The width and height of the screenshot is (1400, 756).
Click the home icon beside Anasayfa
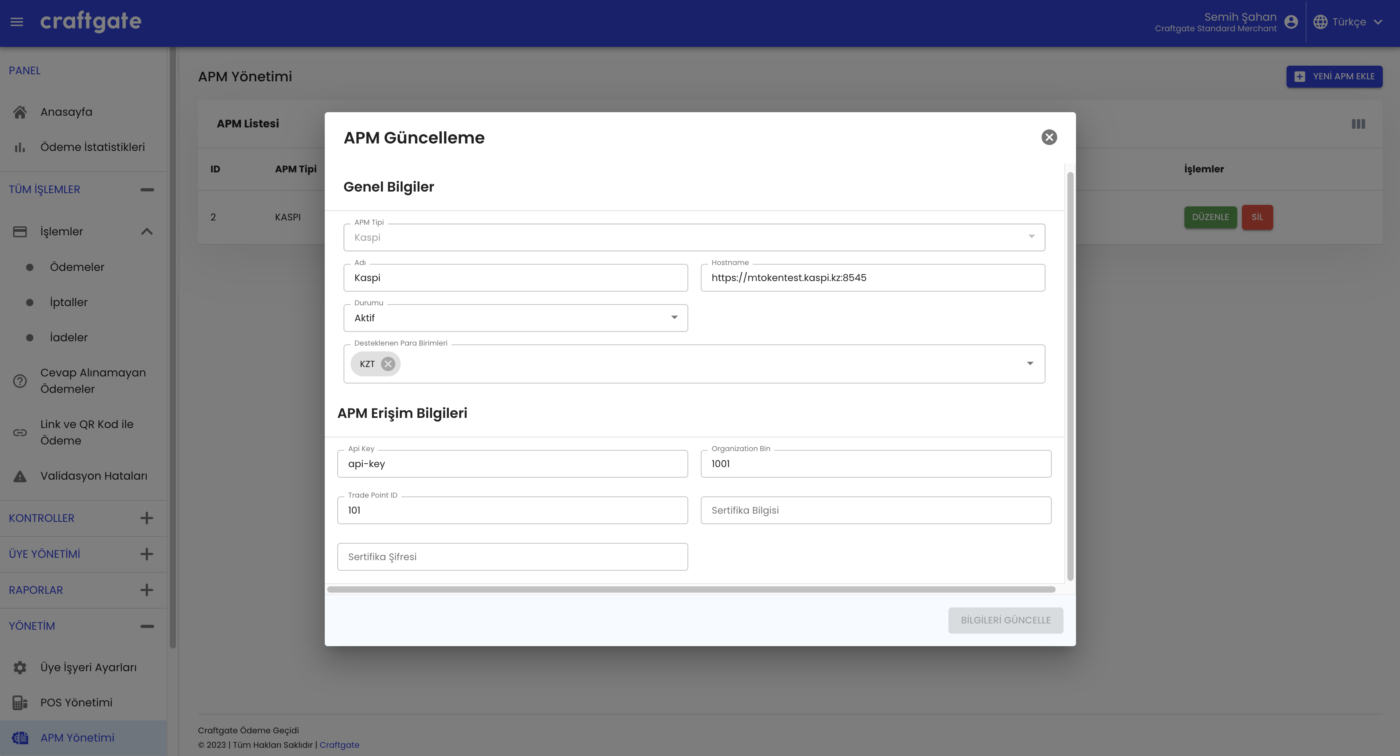click(x=20, y=112)
